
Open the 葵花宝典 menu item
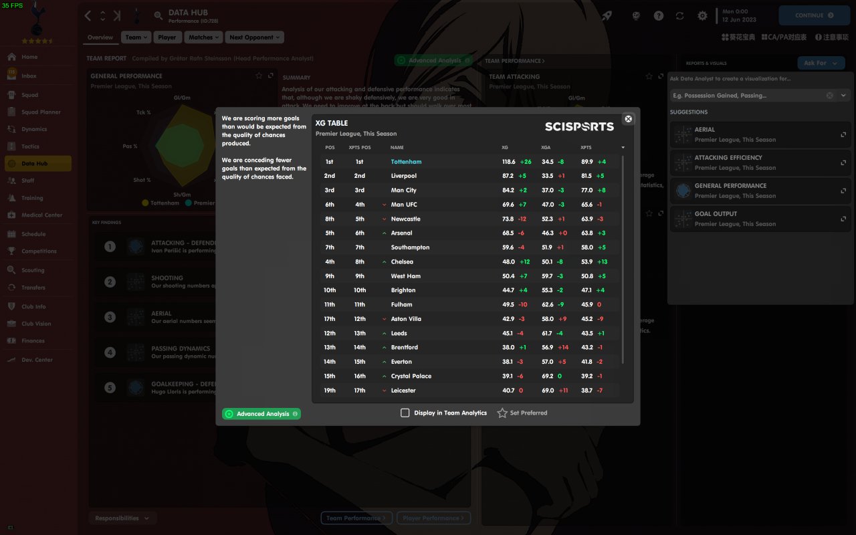coord(738,37)
